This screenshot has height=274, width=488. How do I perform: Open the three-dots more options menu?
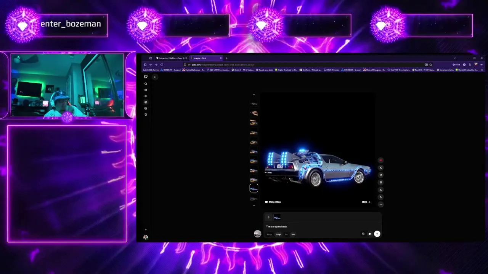[x=380, y=204]
